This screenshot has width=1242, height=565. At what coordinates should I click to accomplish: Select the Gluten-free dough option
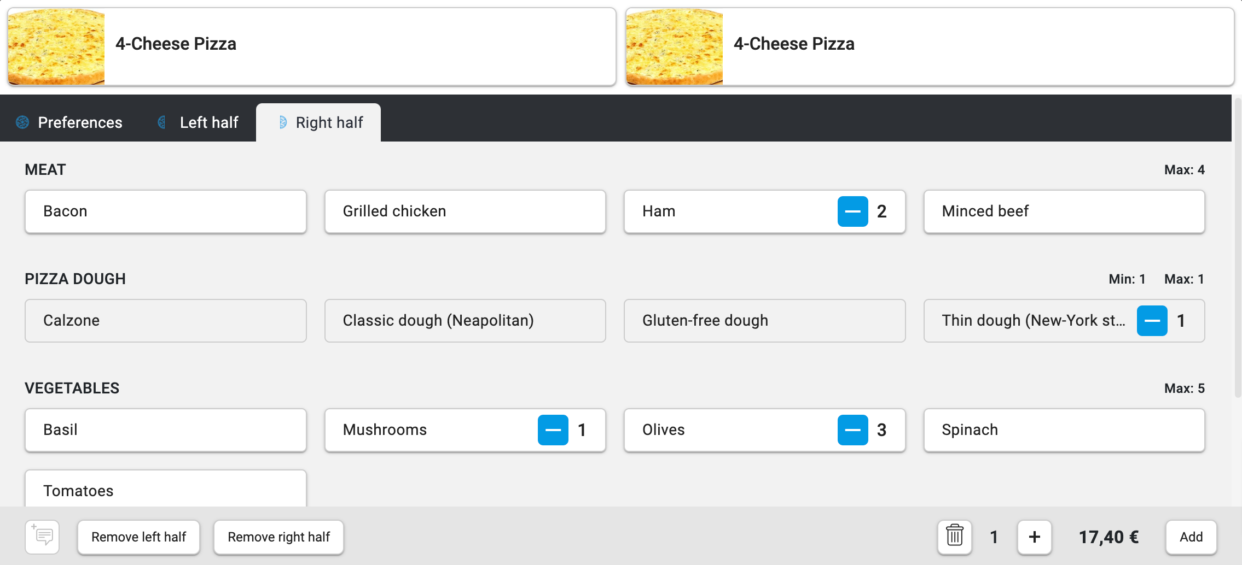click(x=764, y=321)
